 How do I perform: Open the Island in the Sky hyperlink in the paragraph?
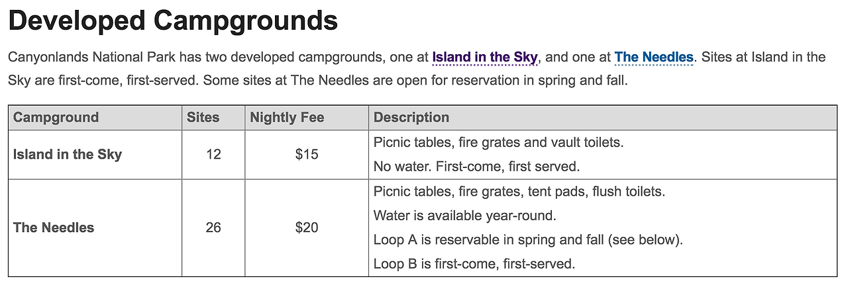click(484, 57)
